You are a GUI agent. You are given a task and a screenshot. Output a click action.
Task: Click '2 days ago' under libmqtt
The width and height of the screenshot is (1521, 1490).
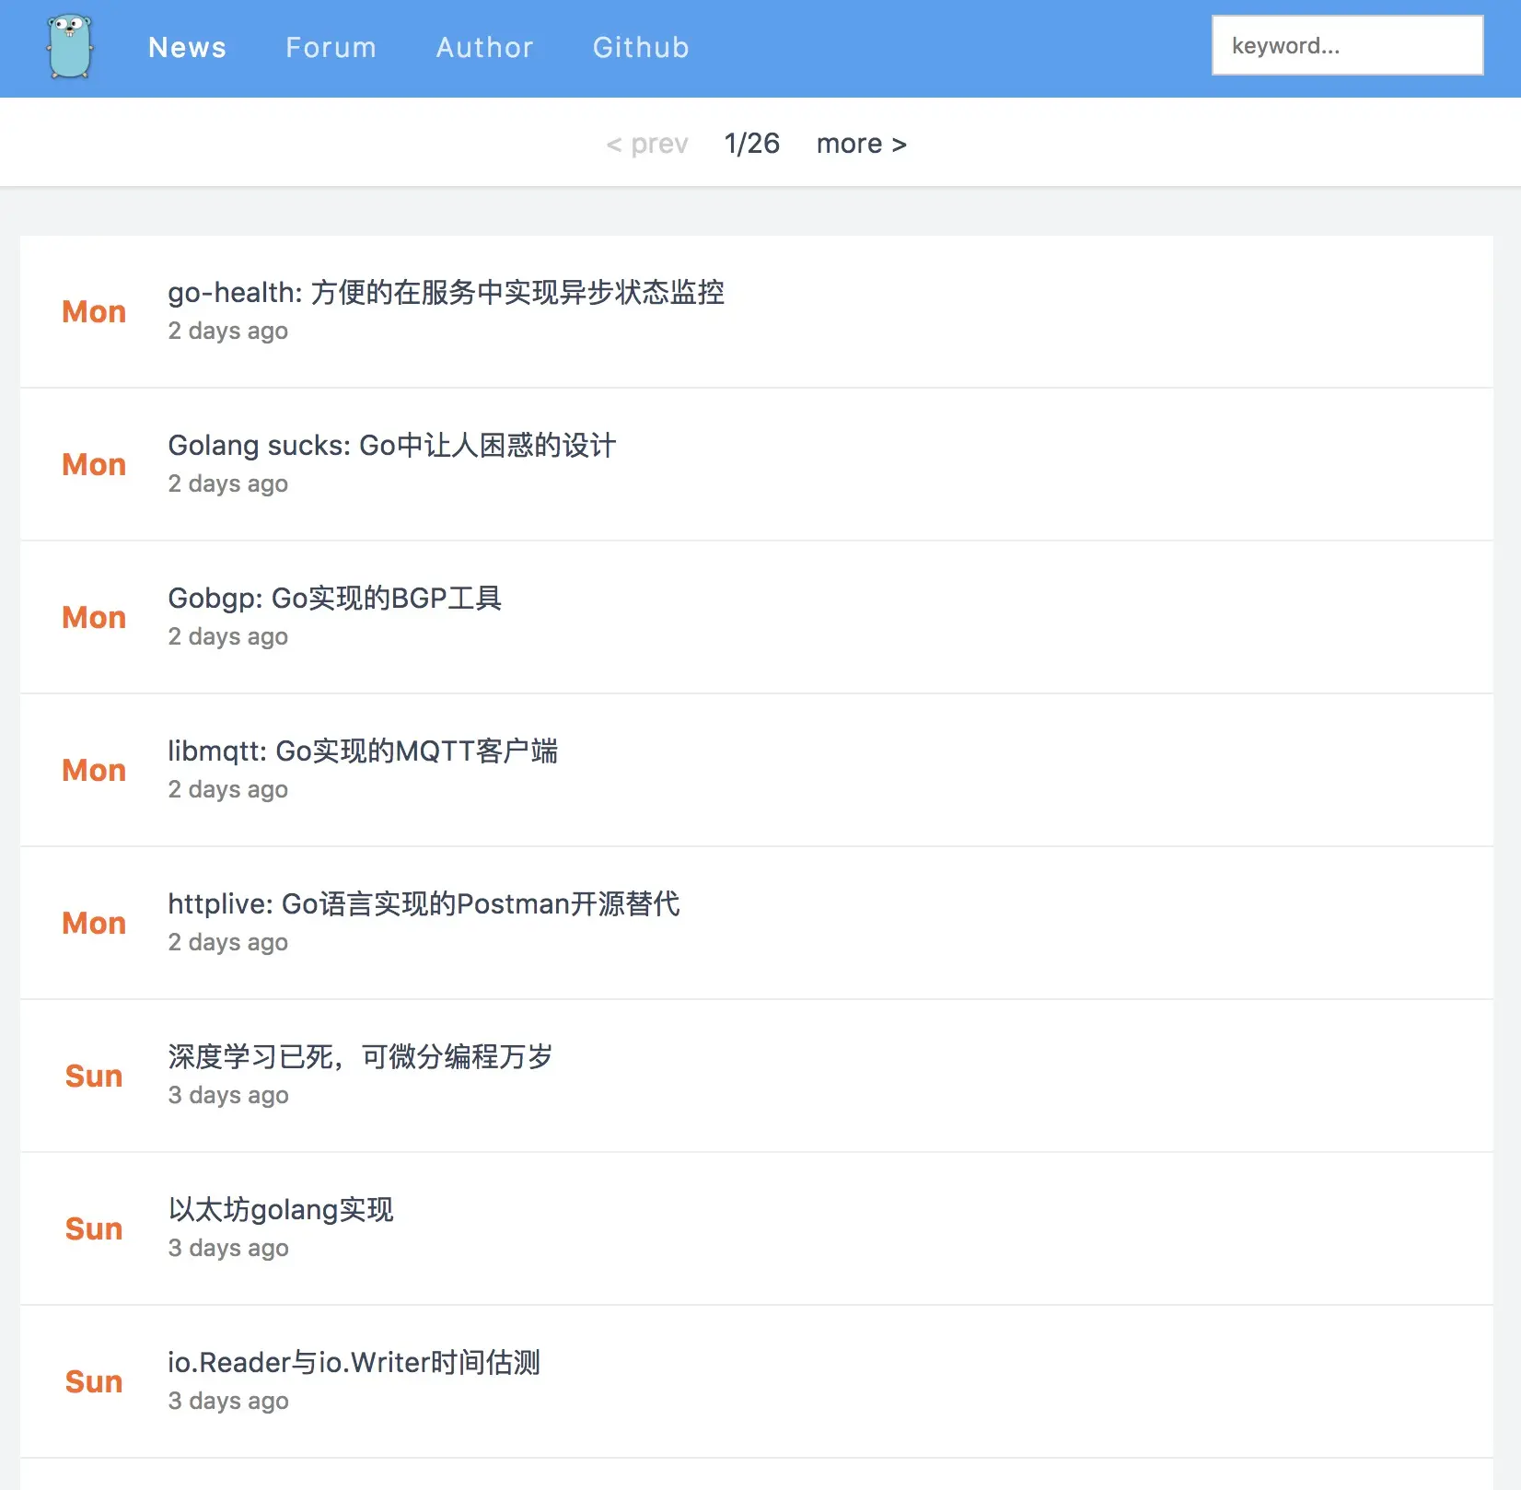point(228,789)
